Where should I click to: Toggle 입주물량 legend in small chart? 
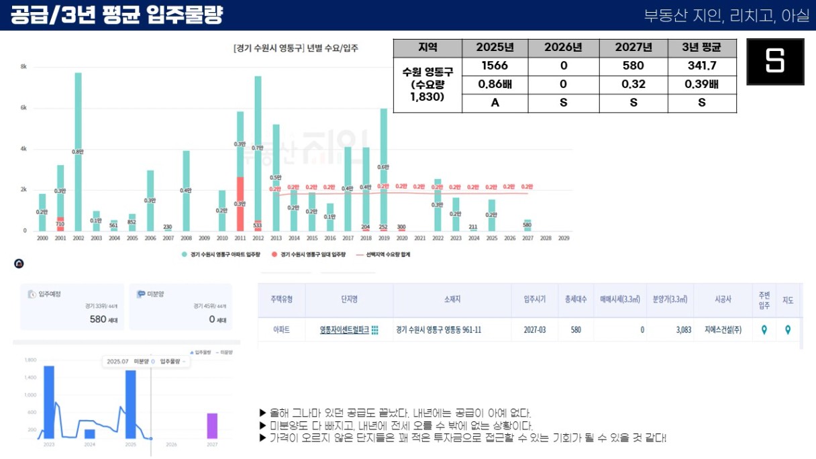point(201,352)
